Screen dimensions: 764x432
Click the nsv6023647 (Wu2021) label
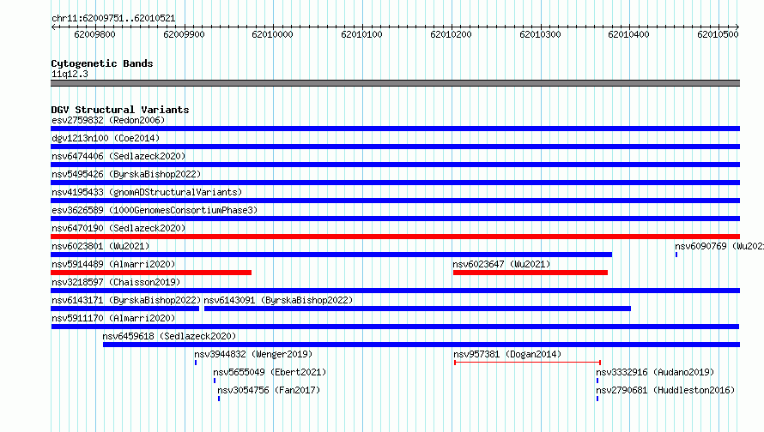click(x=501, y=264)
